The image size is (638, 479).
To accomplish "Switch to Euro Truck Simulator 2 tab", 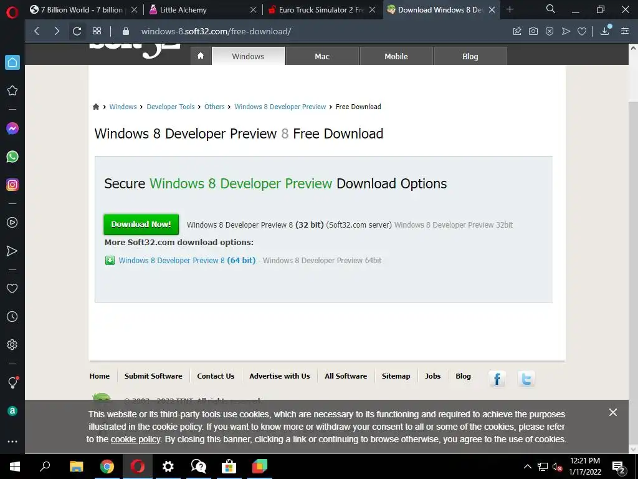I will [321, 9].
